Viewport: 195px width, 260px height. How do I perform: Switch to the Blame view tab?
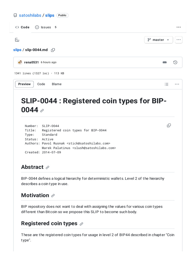coord(57,84)
